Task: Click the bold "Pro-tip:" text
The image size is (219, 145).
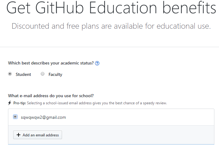Action: pos(20,103)
